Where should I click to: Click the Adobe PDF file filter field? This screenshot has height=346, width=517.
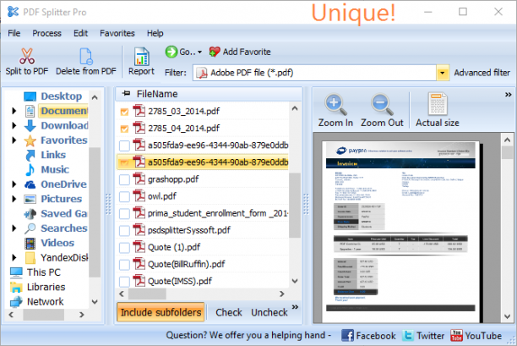[315, 73]
